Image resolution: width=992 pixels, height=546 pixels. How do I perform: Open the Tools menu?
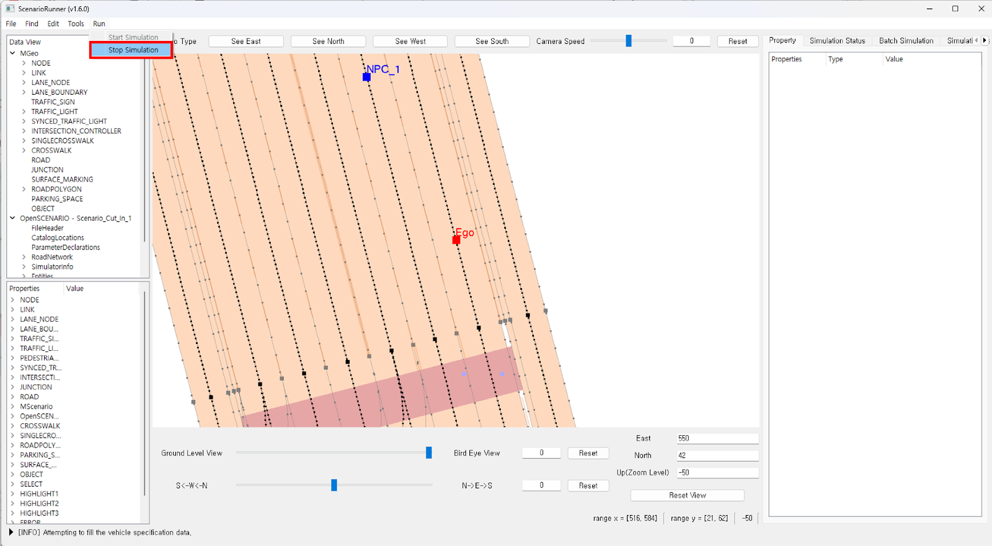(x=76, y=24)
